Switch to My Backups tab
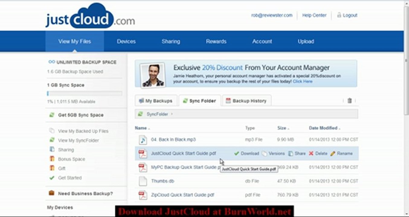This screenshot has height=217, width=409. click(156, 101)
